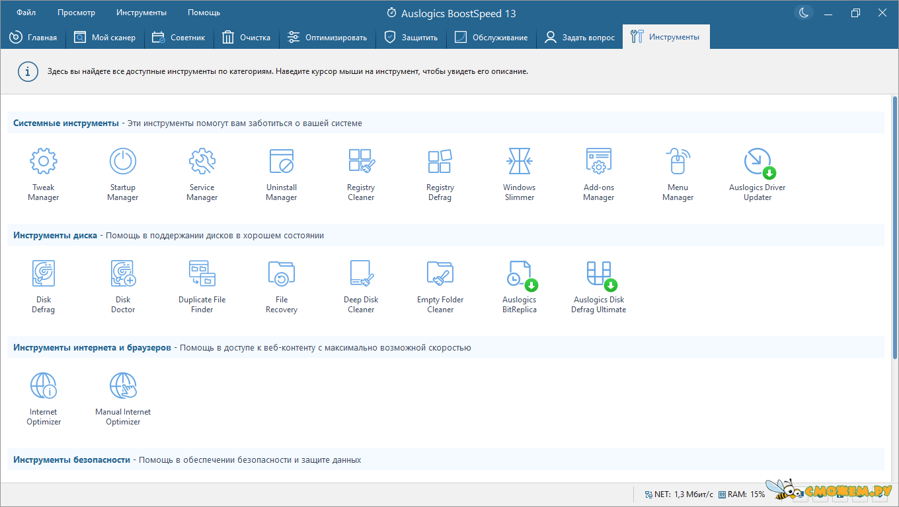Viewport: 899px width, 507px height.
Task: Launch Startup Manager
Action: 123,174
